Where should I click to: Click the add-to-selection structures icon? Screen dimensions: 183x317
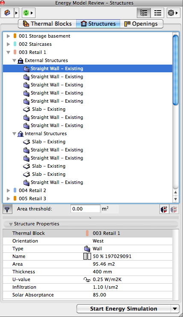pos(164,209)
